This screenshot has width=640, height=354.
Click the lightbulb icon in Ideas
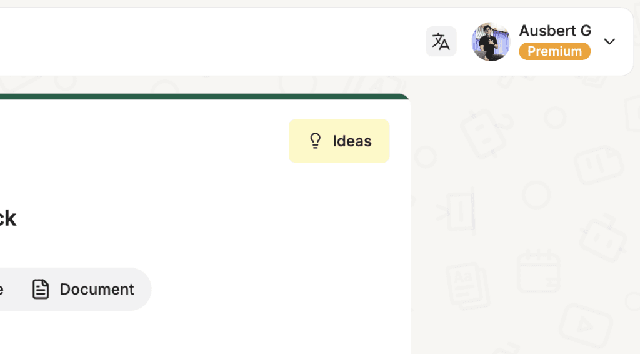pos(315,141)
